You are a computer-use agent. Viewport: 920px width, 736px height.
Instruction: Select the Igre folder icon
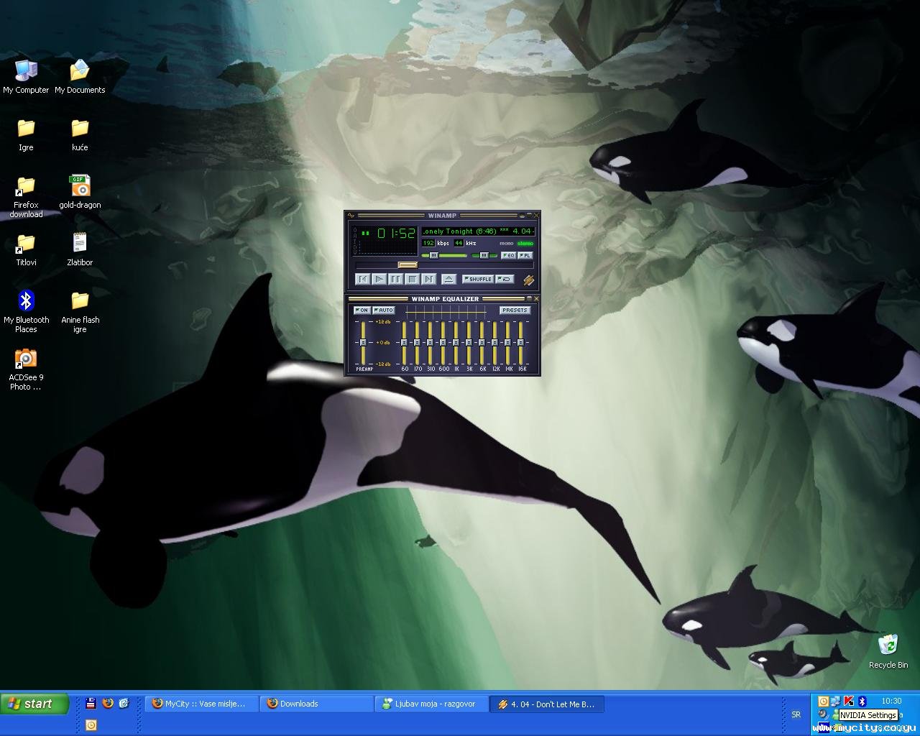[x=26, y=135]
